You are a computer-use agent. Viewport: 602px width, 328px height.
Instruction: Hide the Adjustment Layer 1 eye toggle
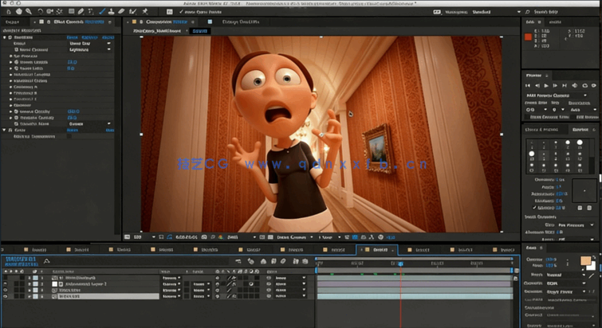(x=6, y=283)
